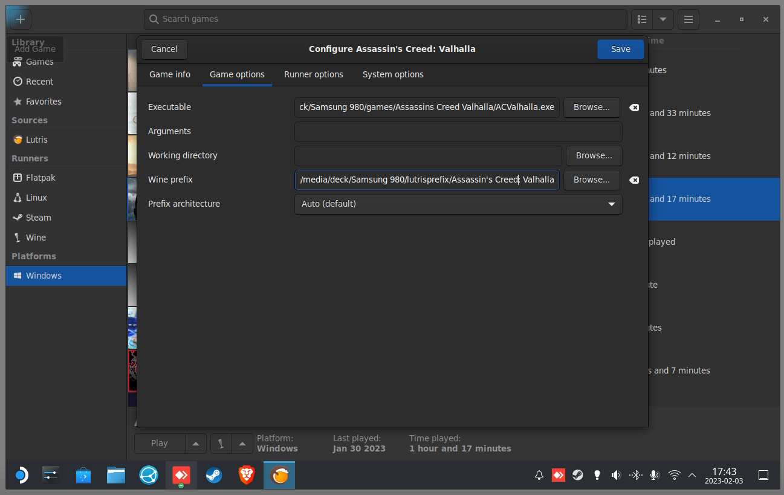Expand the Play button options arrow

tap(195, 444)
